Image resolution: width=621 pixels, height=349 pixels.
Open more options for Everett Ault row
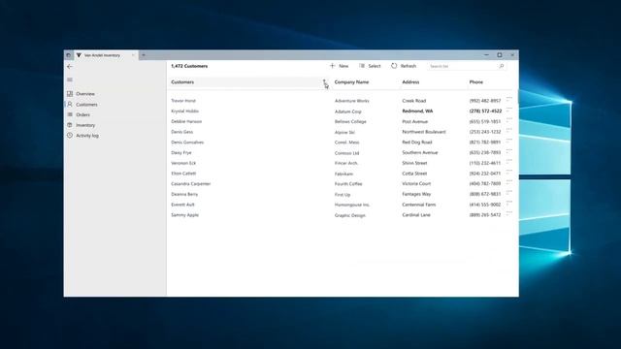[509, 203]
